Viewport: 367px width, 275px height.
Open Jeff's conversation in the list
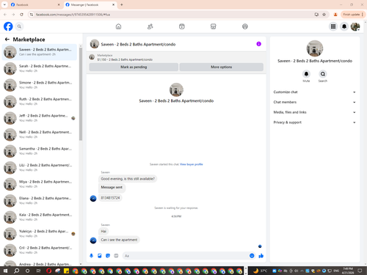pyautogui.click(x=40, y=118)
